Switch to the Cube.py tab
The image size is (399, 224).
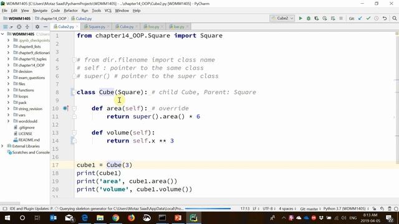pos(126,27)
